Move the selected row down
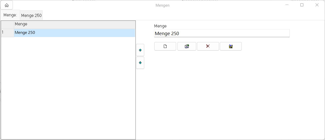 click(140, 63)
